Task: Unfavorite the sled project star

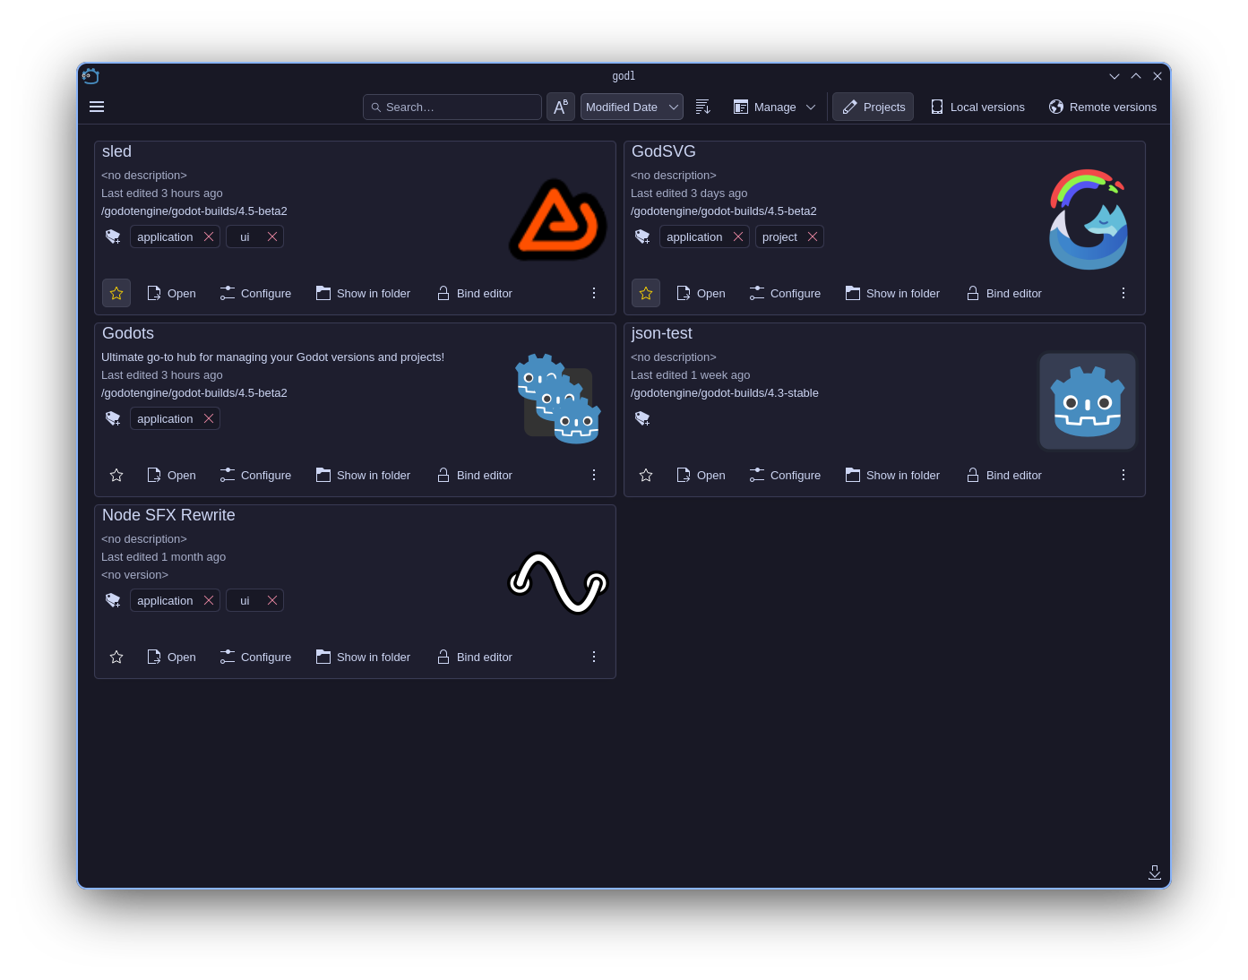Action: point(116,293)
